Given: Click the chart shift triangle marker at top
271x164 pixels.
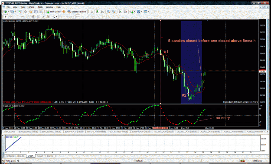Looking at the screenshot, I should tap(207, 20).
